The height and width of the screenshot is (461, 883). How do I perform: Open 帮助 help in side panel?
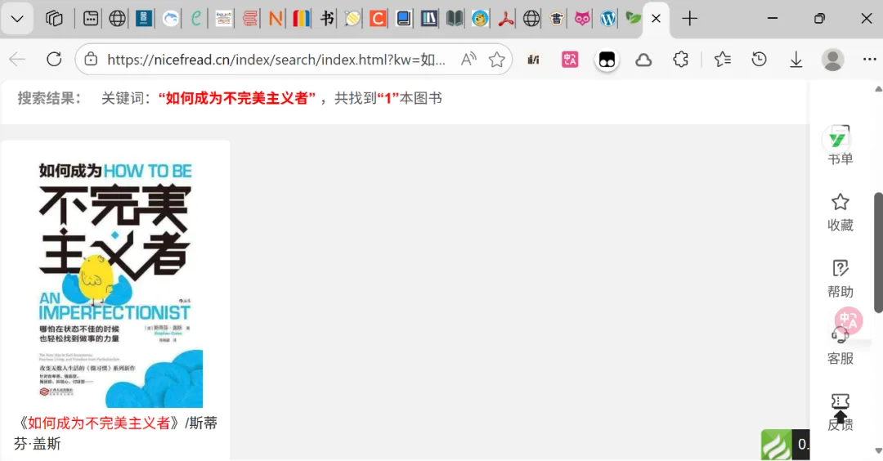[x=840, y=279]
